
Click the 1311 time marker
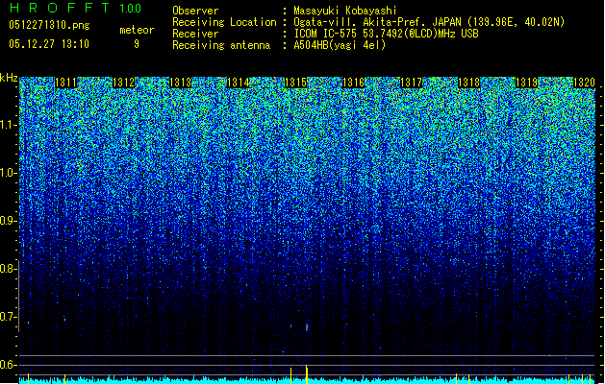65,83
